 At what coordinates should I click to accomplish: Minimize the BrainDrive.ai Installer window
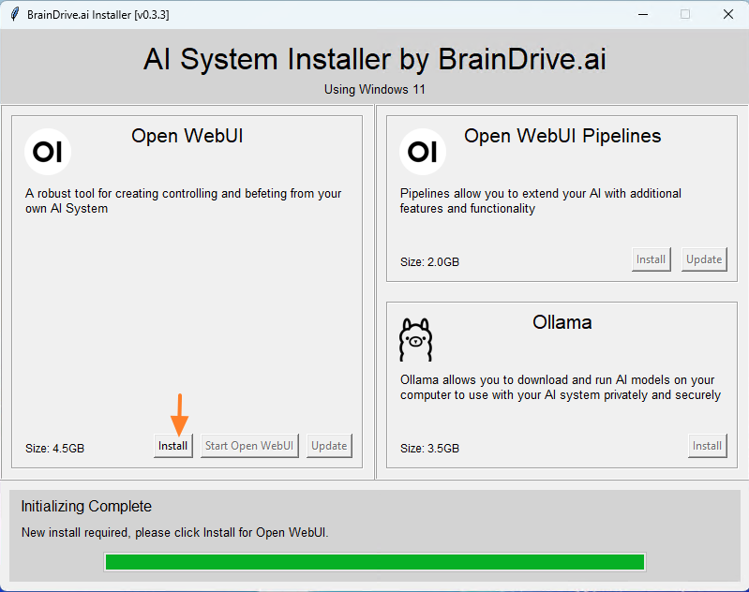click(642, 15)
